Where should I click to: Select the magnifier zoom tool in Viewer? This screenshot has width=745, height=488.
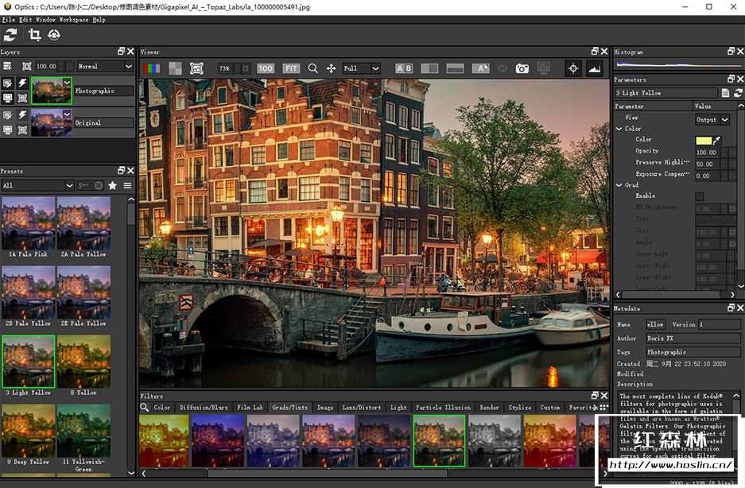pyautogui.click(x=313, y=68)
